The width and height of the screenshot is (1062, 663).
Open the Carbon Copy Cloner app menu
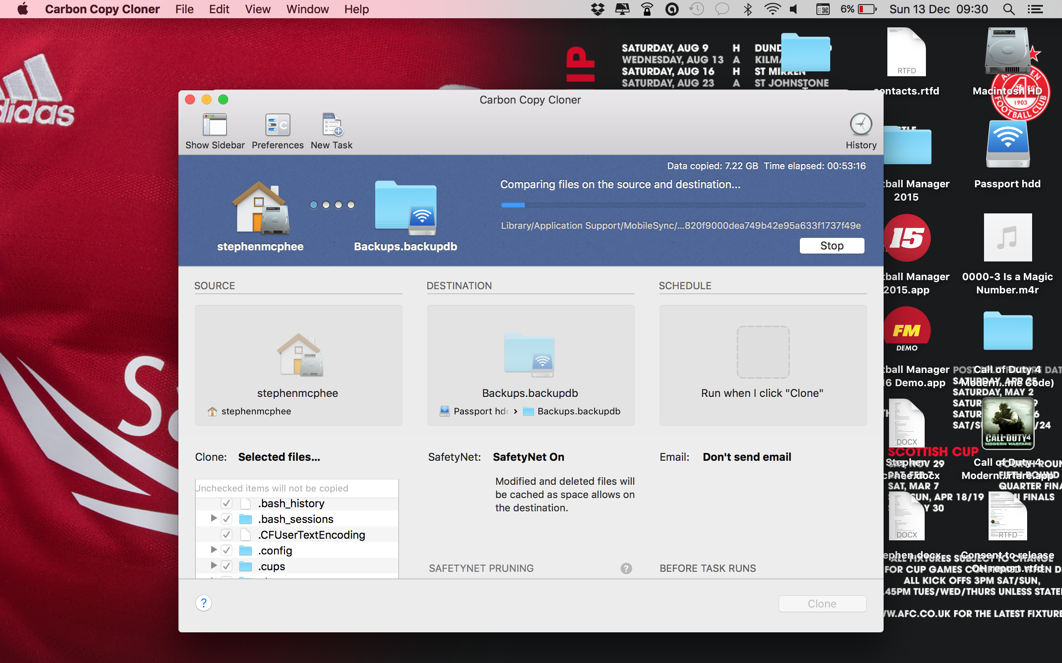102,9
